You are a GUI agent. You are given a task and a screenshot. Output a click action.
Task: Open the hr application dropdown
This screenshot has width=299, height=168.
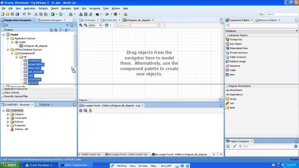67,25
